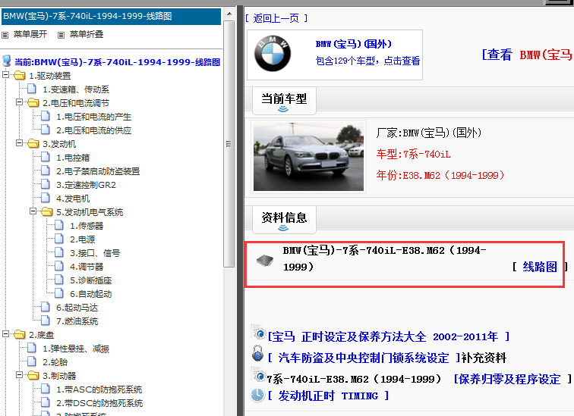Click the 车型:7系-740iL red text
Image resolution: width=574 pixels, height=416 pixels.
coord(413,154)
